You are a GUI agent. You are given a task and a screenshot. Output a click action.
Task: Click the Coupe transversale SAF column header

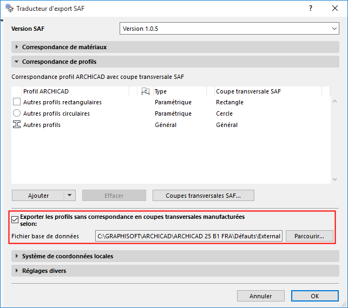coord(267,91)
